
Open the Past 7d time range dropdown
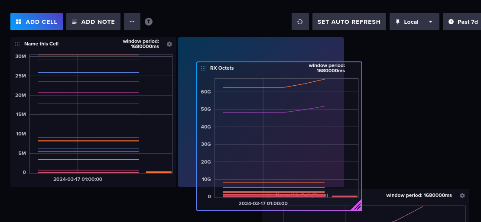463,22
